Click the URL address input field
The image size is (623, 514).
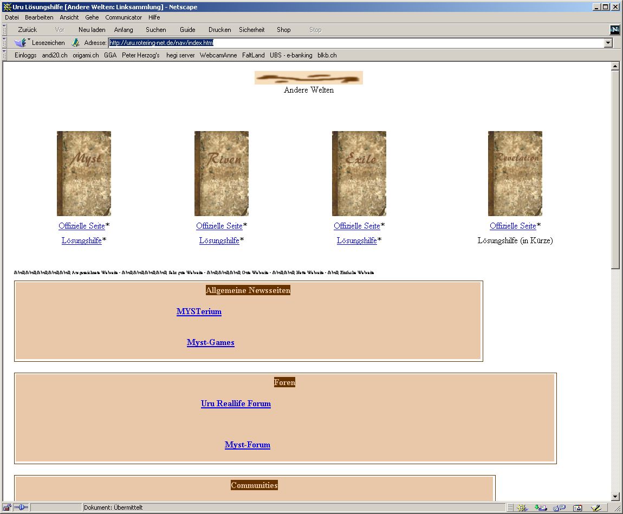coord(352,43)
